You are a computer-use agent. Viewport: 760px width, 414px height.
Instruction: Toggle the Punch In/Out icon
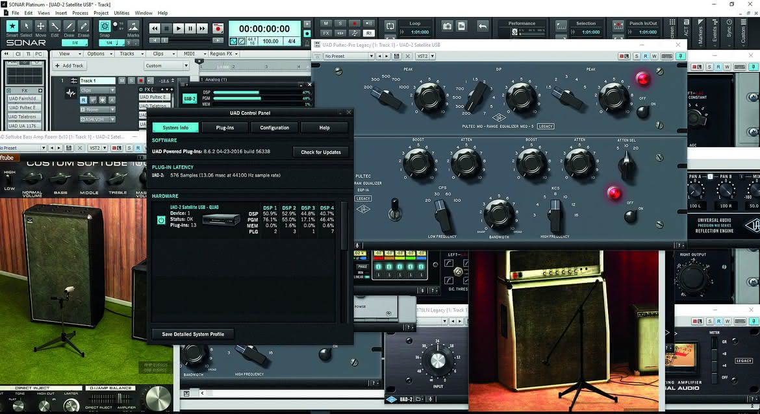point(618,26)
